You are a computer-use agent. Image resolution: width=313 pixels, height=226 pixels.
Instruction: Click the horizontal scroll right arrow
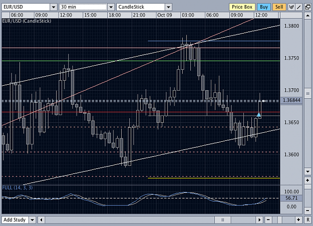[259, 220]
